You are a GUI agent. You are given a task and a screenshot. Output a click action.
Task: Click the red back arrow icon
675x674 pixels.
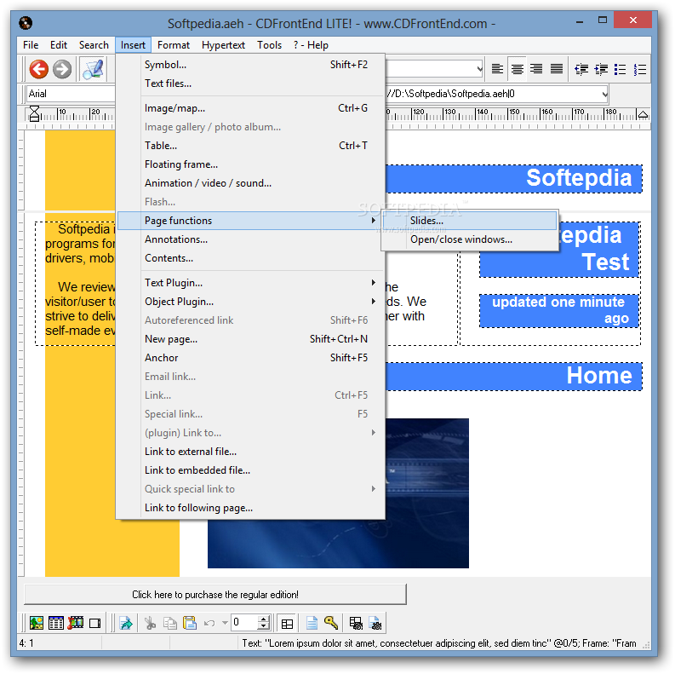39,69
